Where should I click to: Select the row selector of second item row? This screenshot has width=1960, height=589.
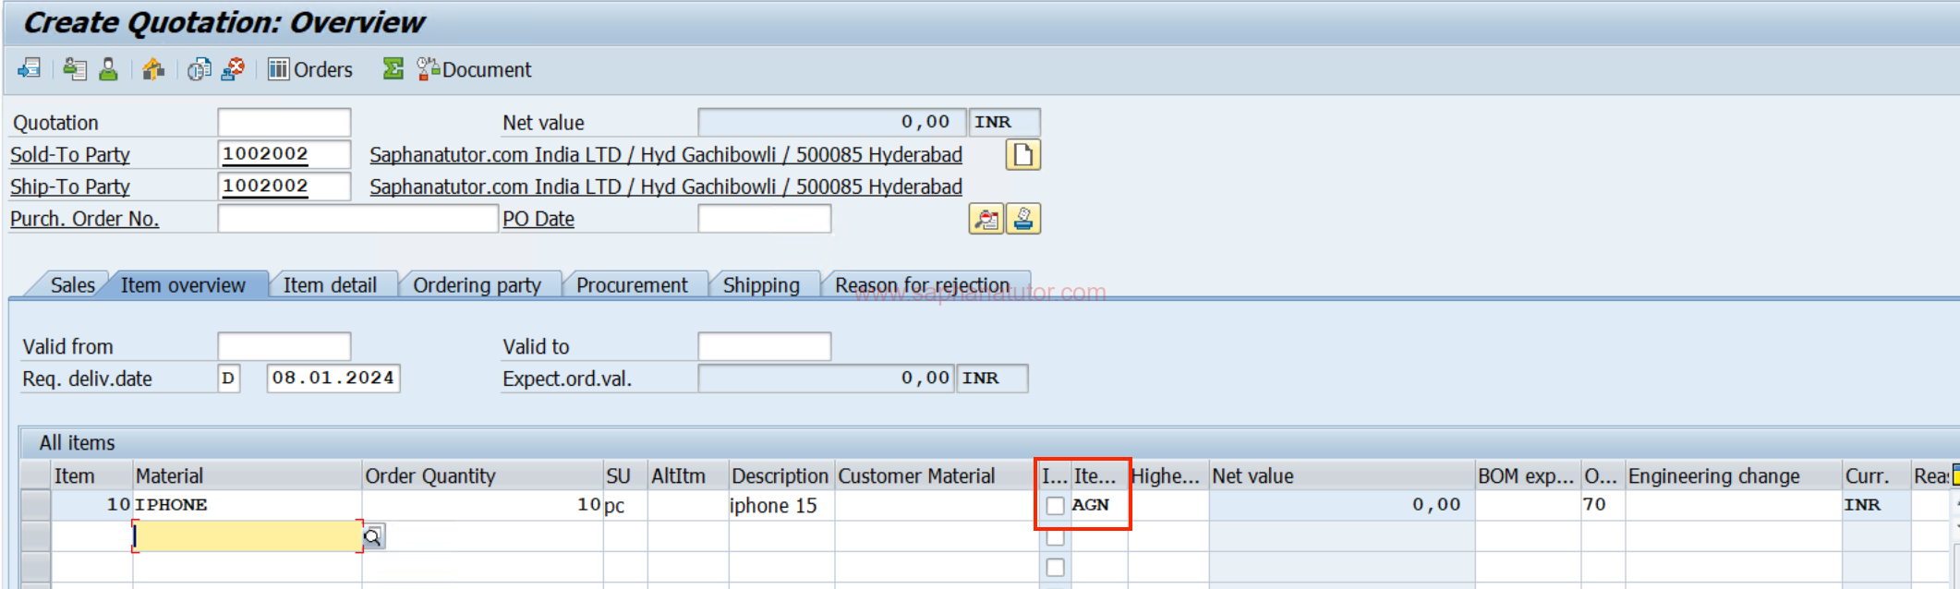pyautogui.click(x=36, y=536)
